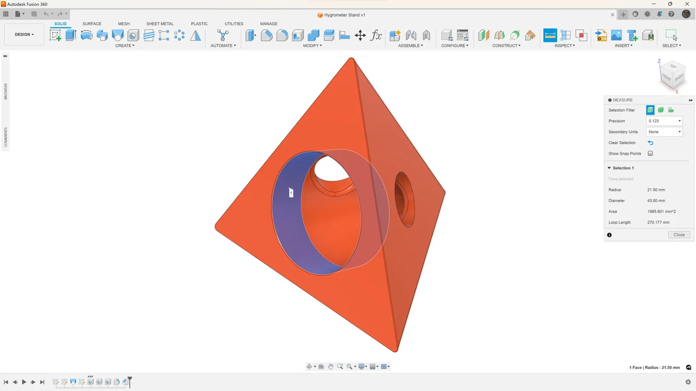Open the Comments side panel
The width and height of the screenshot is (696, 391).
point(6,137)
